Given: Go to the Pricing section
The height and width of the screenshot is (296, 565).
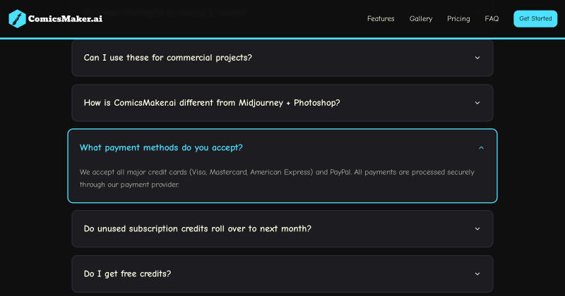Looking at the screenshot, I should [458, 19].
